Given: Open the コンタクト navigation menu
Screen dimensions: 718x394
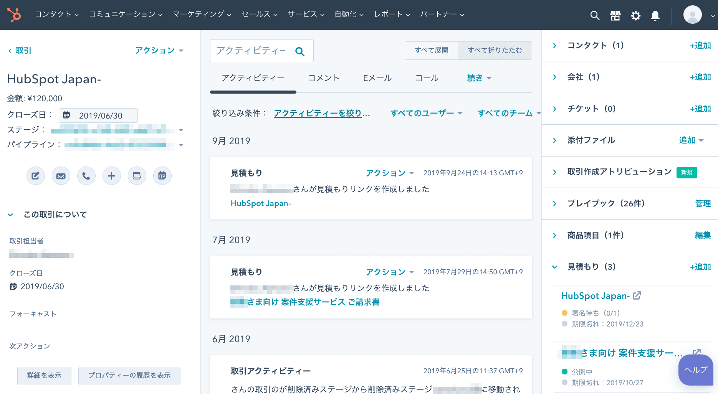Looking at the screenshot, I should [57, 14].
